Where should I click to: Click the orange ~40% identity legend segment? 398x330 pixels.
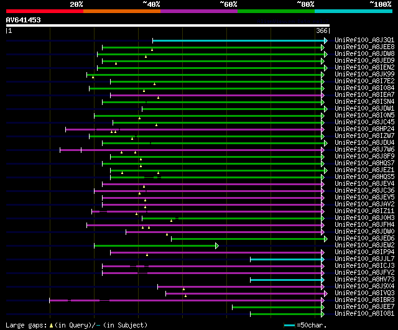click(122, 11)
